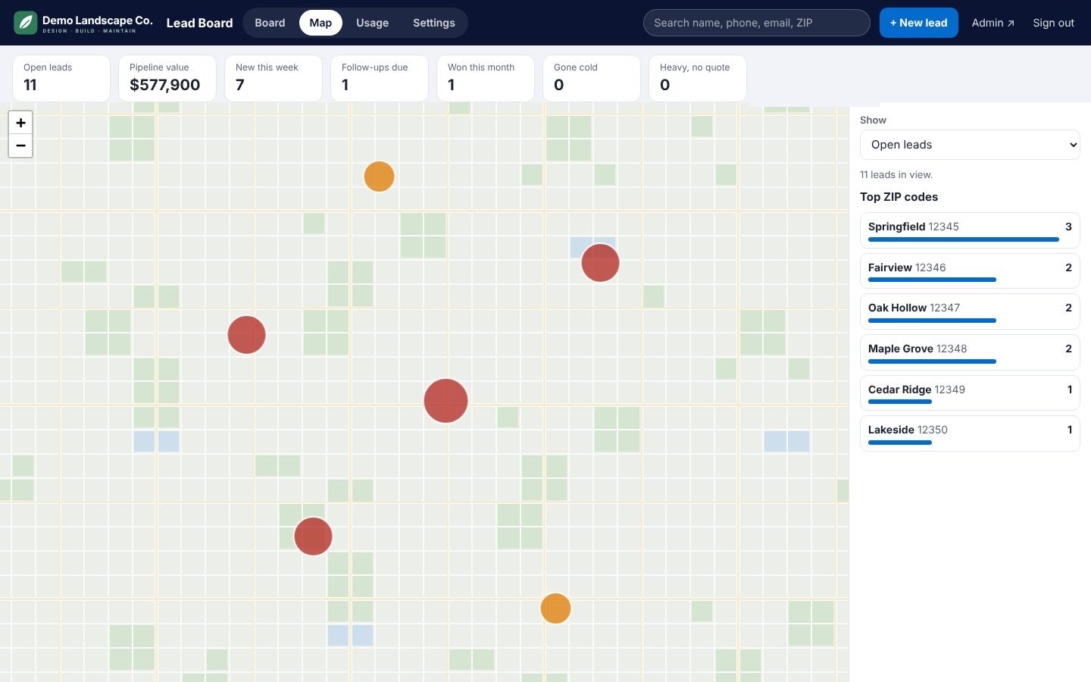The height and width of the screenshot is (682, 1091).
Task: Click the red lead marker at map center
Action: click(x=445, y=400)
